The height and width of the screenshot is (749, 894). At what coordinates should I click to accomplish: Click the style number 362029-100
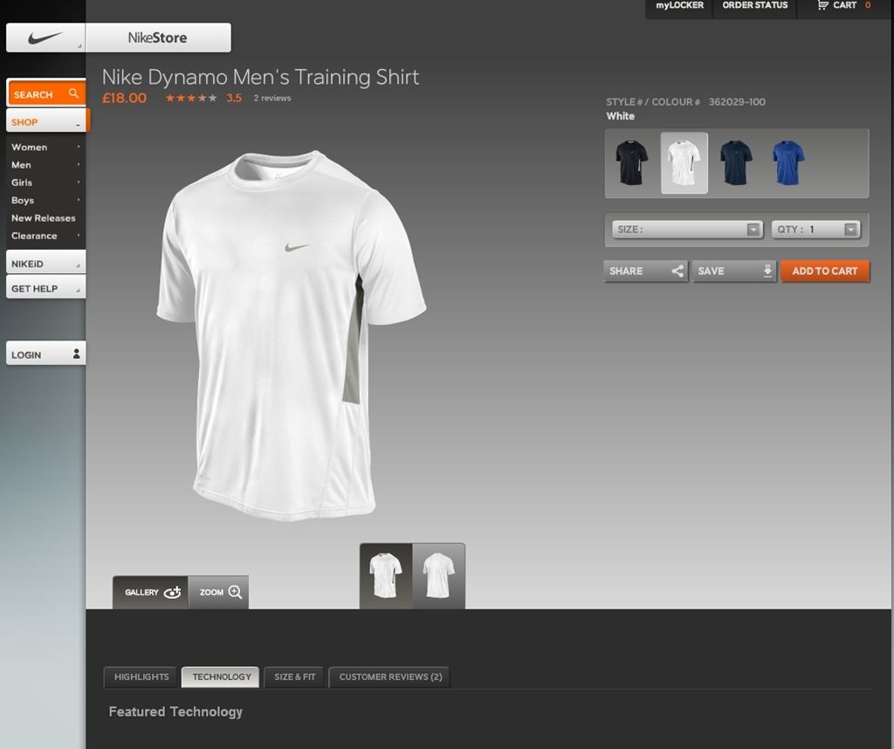click(x=737, y=102)
